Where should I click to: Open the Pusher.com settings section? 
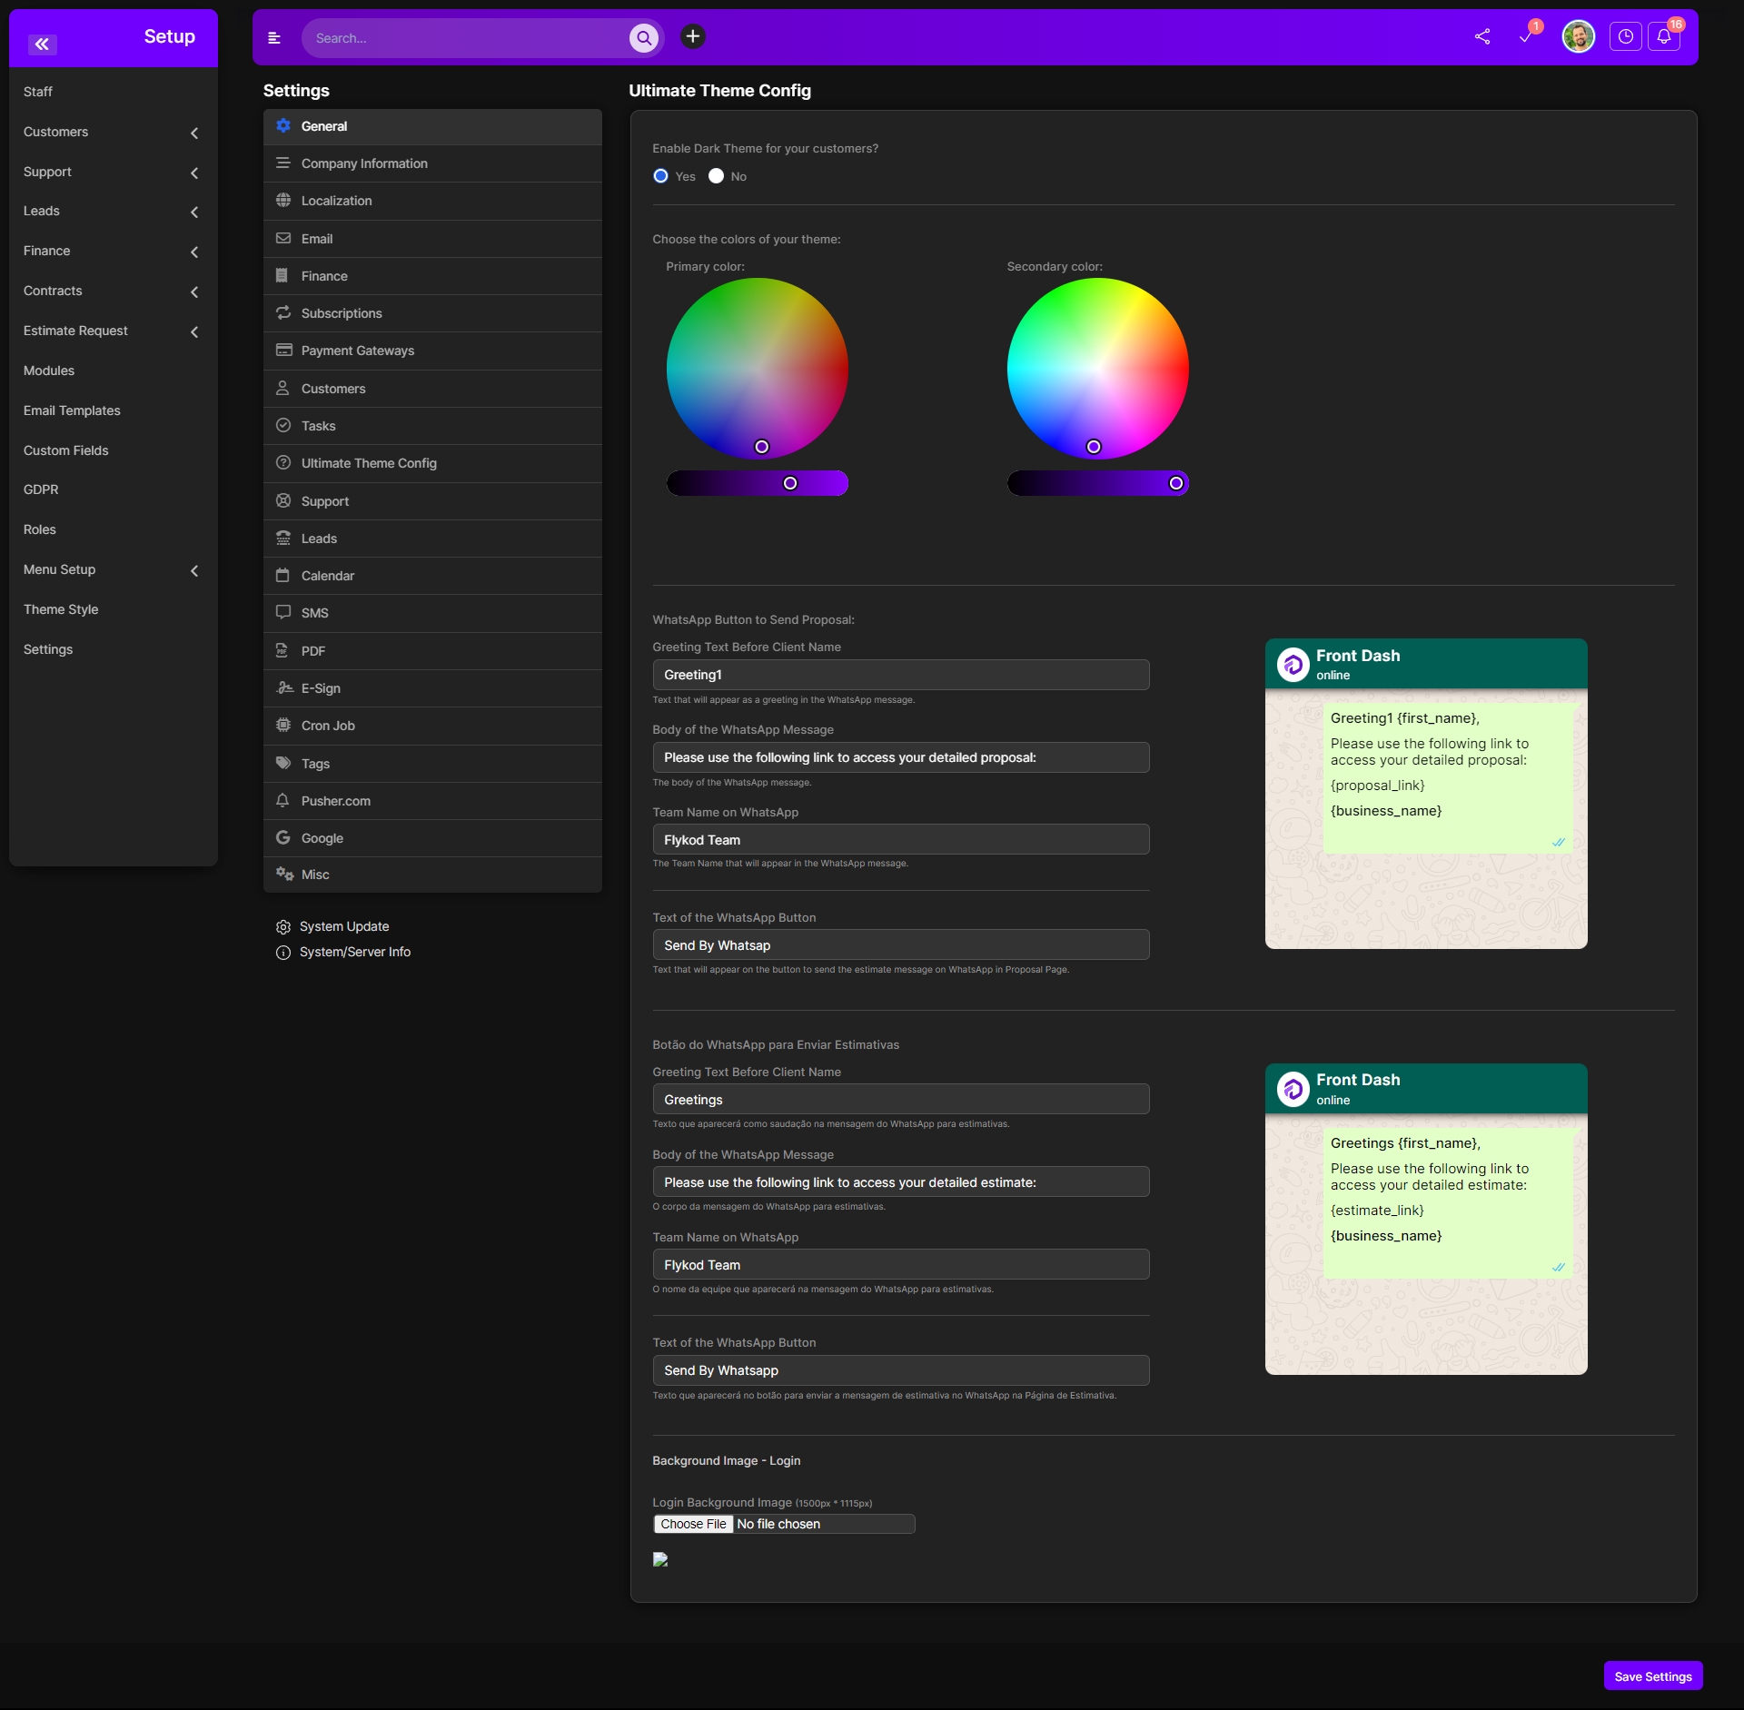click(x=336, y=800)
